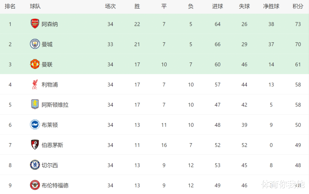Sort by the 净胜球 column header
The image size is (309, 194).
point(271,6)
